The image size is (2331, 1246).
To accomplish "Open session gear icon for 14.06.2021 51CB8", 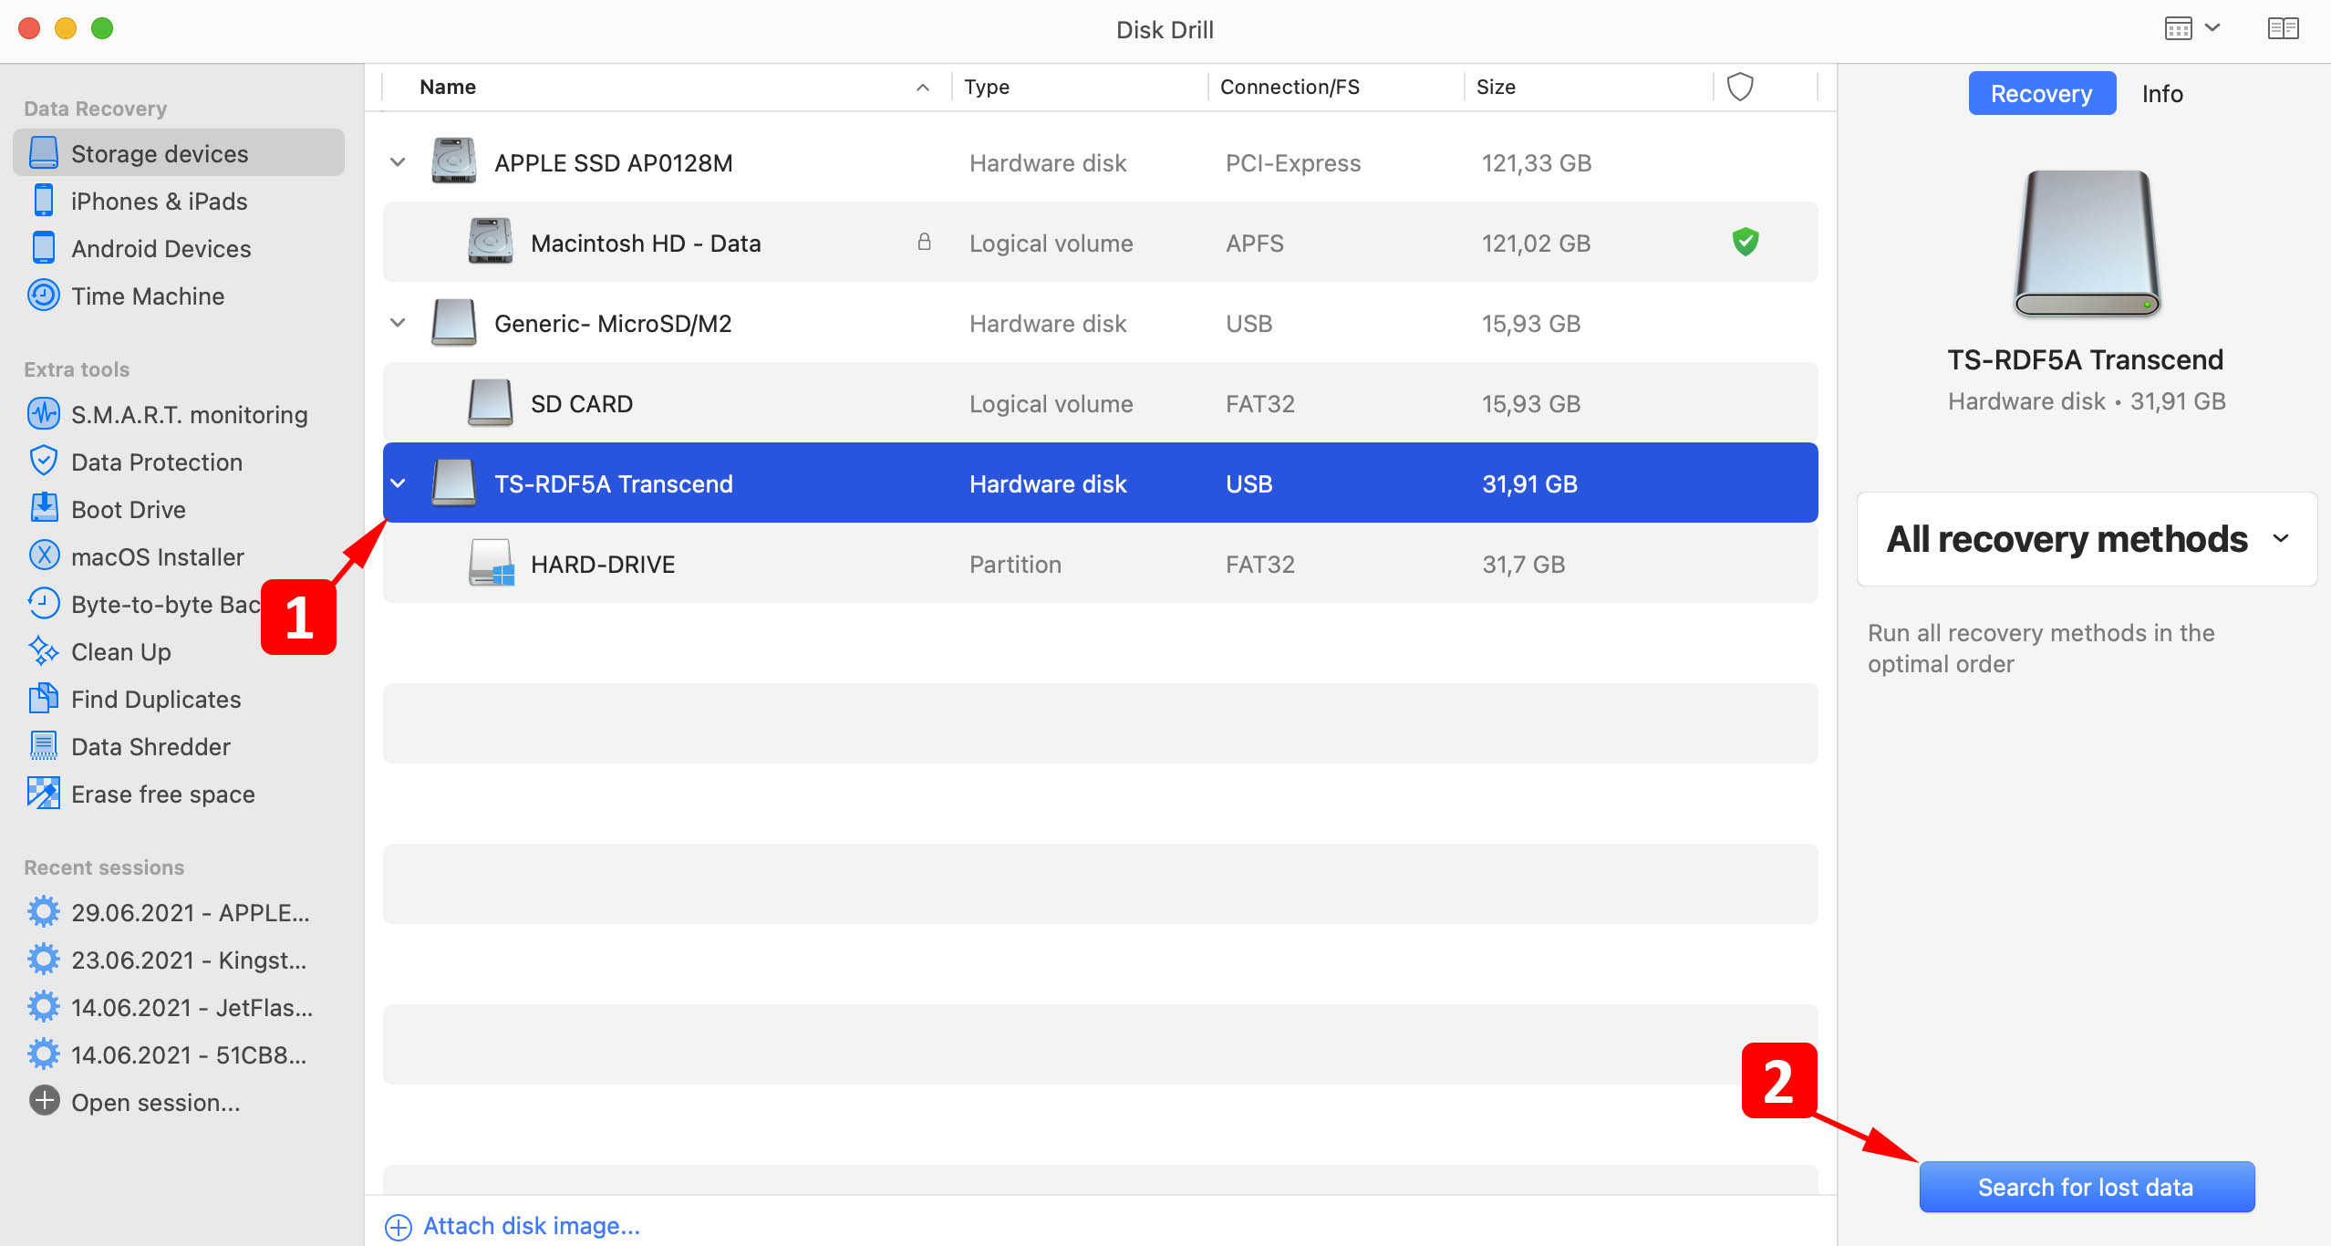I will pyautogui.click(x=43, y=1054).
